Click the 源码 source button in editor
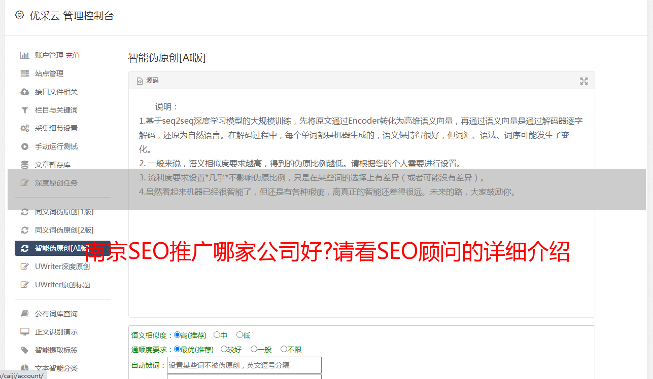The width and height of the screenshot is (653, 379). tap(148, 81)
